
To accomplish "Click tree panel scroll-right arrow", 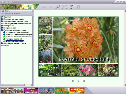I will 31,85.
